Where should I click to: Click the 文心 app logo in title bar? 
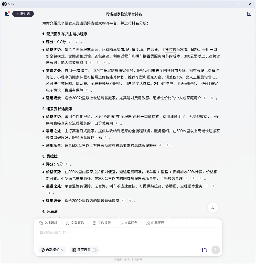pos(4,4)
